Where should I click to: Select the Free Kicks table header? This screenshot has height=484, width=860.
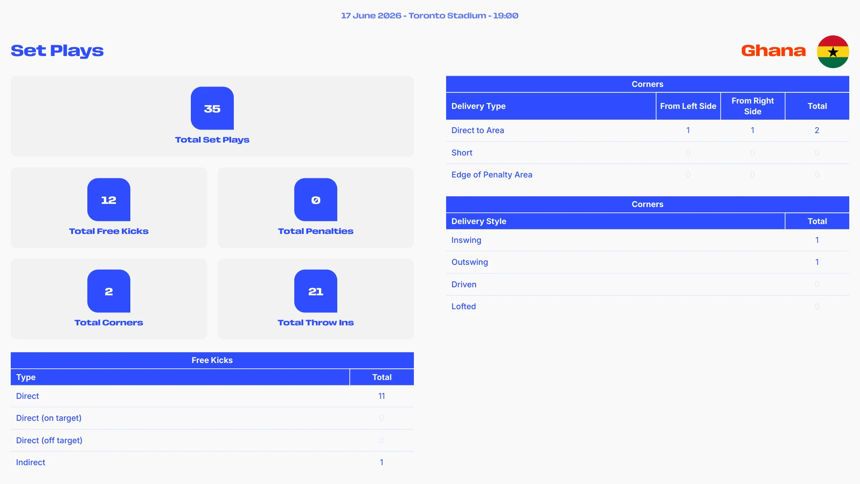coord(212,360)
